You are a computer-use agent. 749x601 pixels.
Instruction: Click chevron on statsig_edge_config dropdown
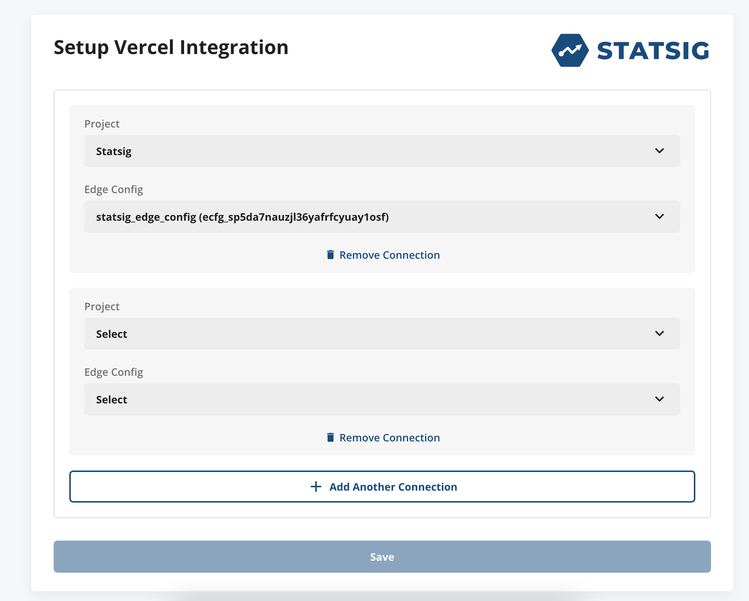tap(659, 217)
